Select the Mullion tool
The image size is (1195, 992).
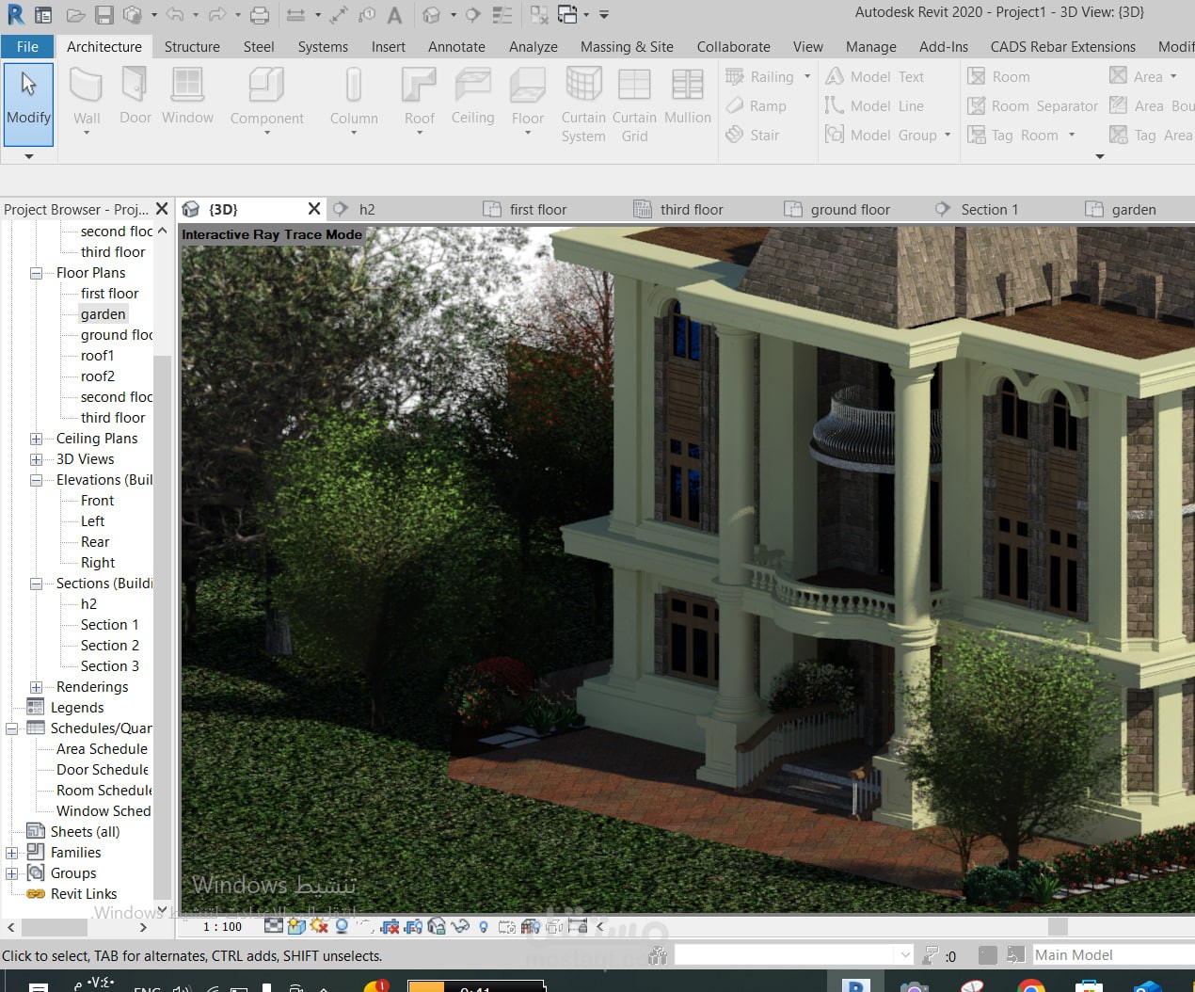[688, 96]
